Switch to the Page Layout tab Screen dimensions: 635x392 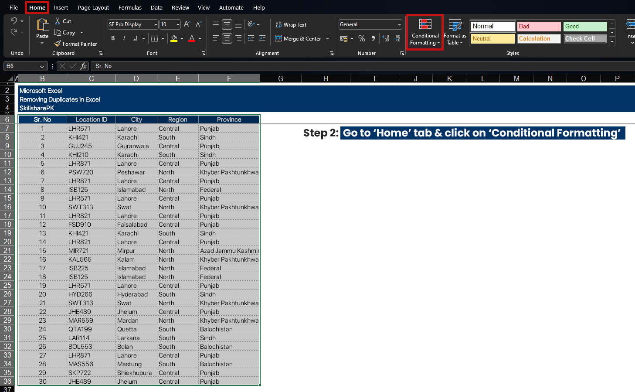pos(93,7)
